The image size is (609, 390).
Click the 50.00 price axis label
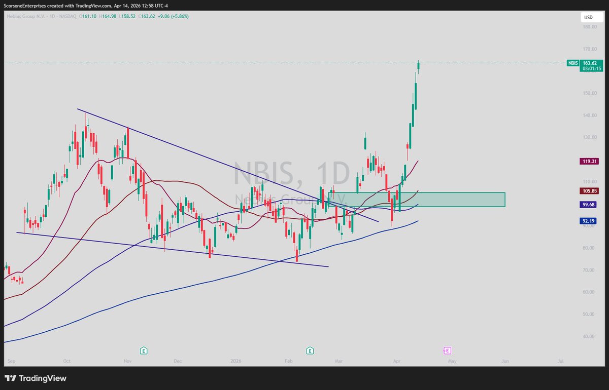coord(590,314)
